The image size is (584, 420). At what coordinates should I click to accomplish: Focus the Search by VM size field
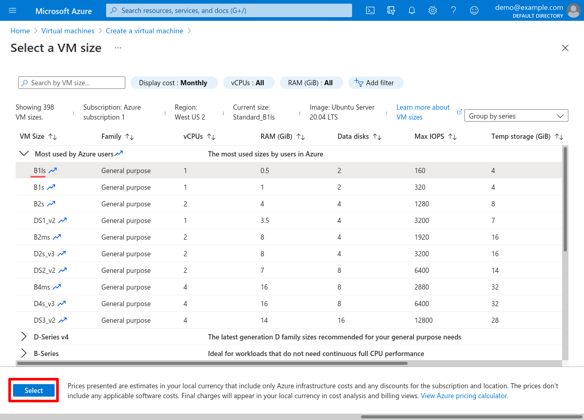pyautogui.click(x=72, y=83)
